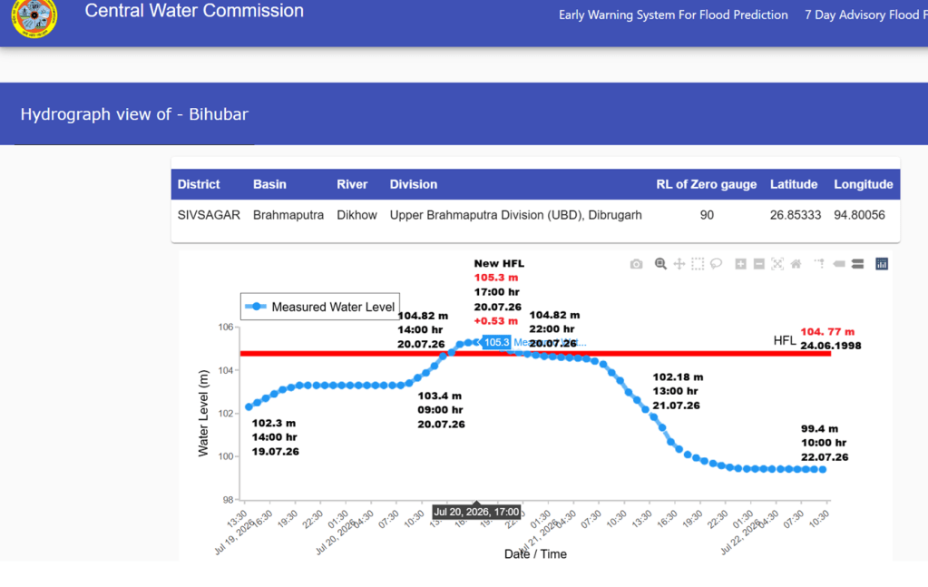Reset axes with the home icon
Image resolution: width=928 pixels, height=587 pixels.
tap(796, 264)
